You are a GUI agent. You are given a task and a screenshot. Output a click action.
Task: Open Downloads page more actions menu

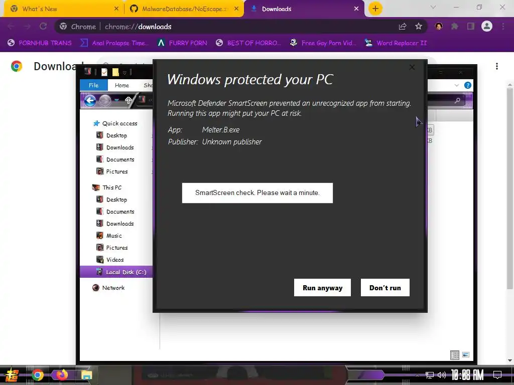(496, 66)
